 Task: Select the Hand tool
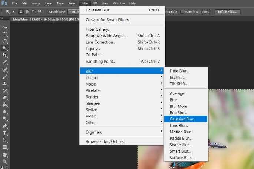point(4,155)
